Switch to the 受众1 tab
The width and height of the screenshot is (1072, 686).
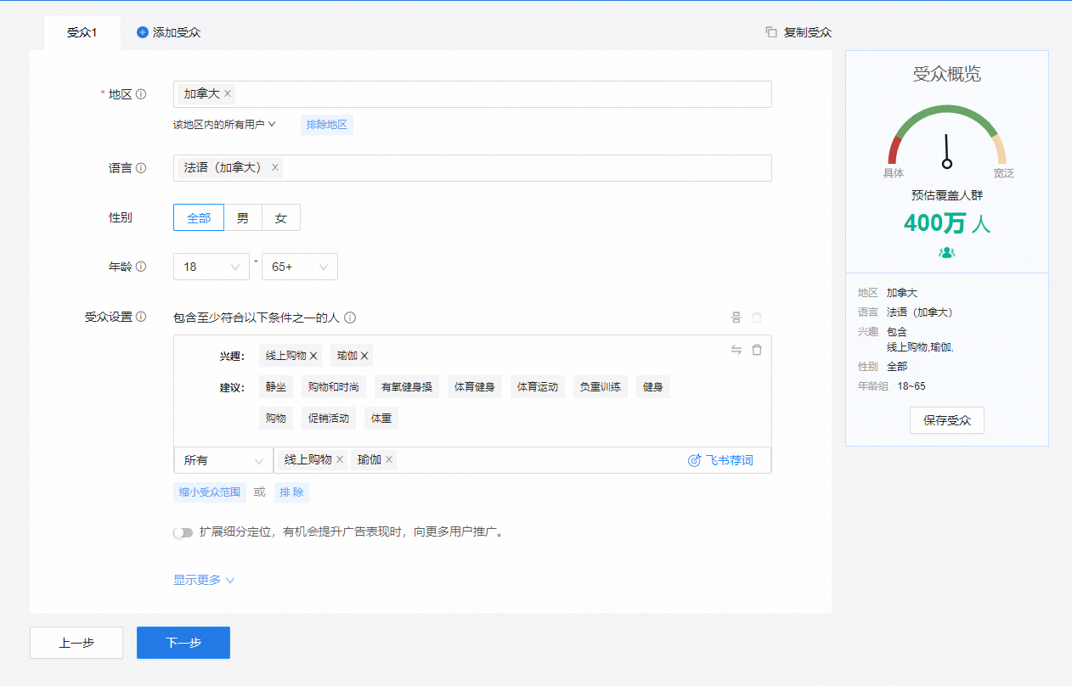81,31
